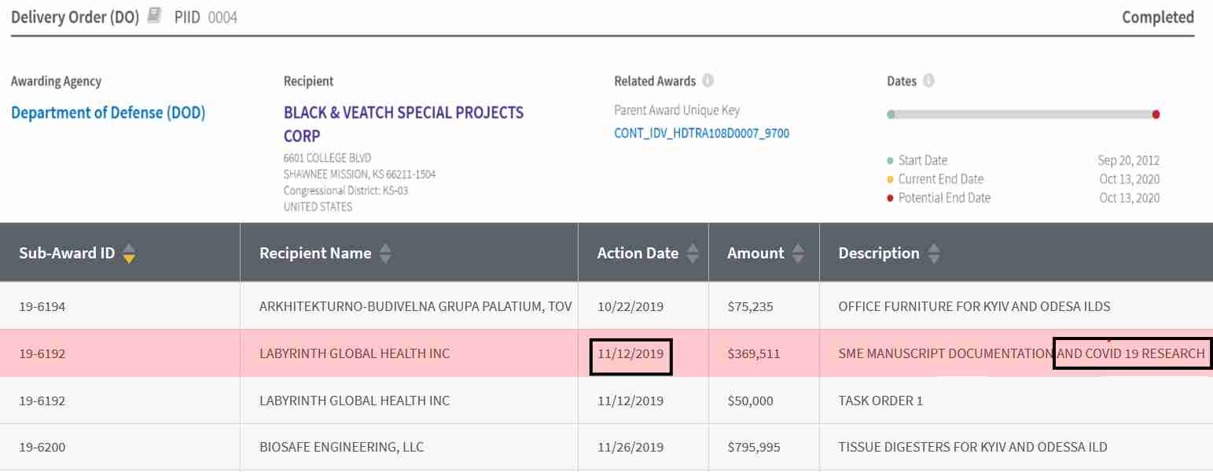Sort by Description column arrows
The height and width of the screenshot is (472, 1213).
(x=933, y=253)
